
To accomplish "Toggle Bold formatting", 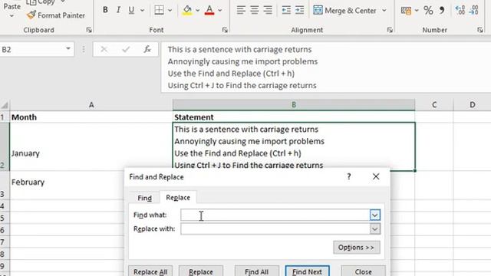I will [x=105, y=10].
